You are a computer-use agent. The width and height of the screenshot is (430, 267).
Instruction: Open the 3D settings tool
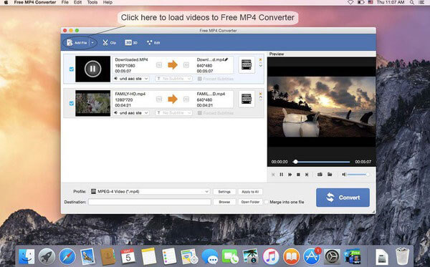click(x=131, y=43)
